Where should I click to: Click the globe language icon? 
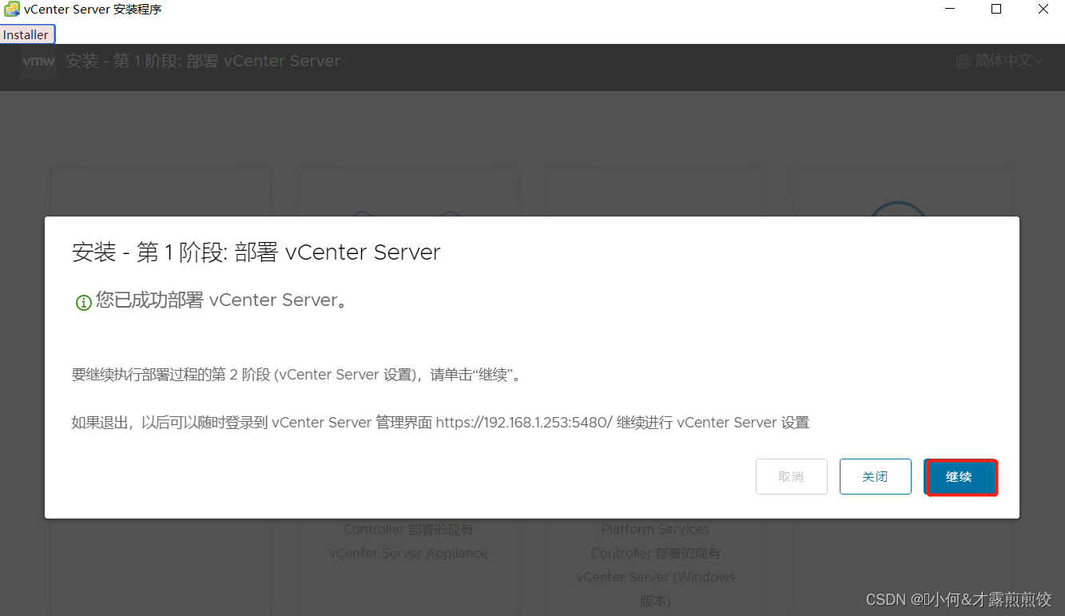pos(964,62)
